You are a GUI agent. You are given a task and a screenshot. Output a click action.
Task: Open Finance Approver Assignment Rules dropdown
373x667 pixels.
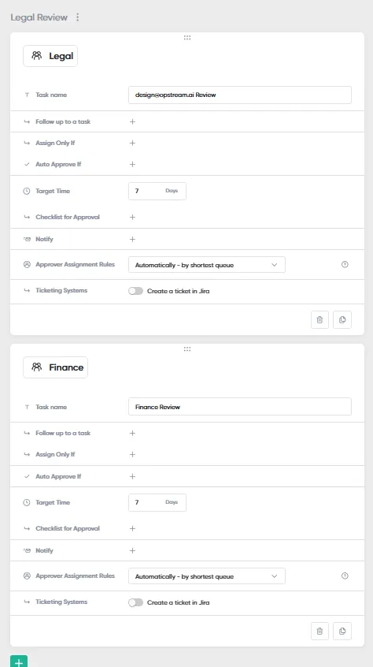207,576
